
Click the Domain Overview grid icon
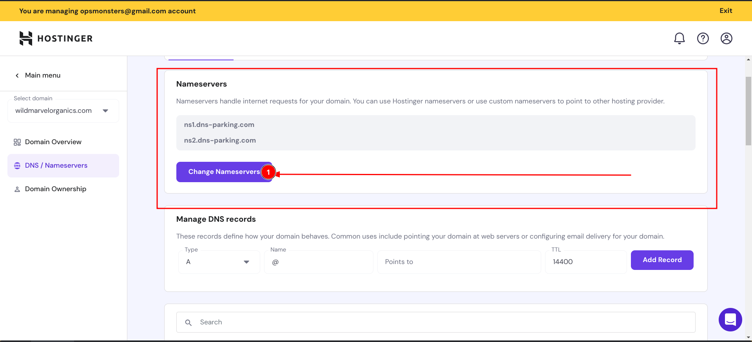tap(17, 142)
